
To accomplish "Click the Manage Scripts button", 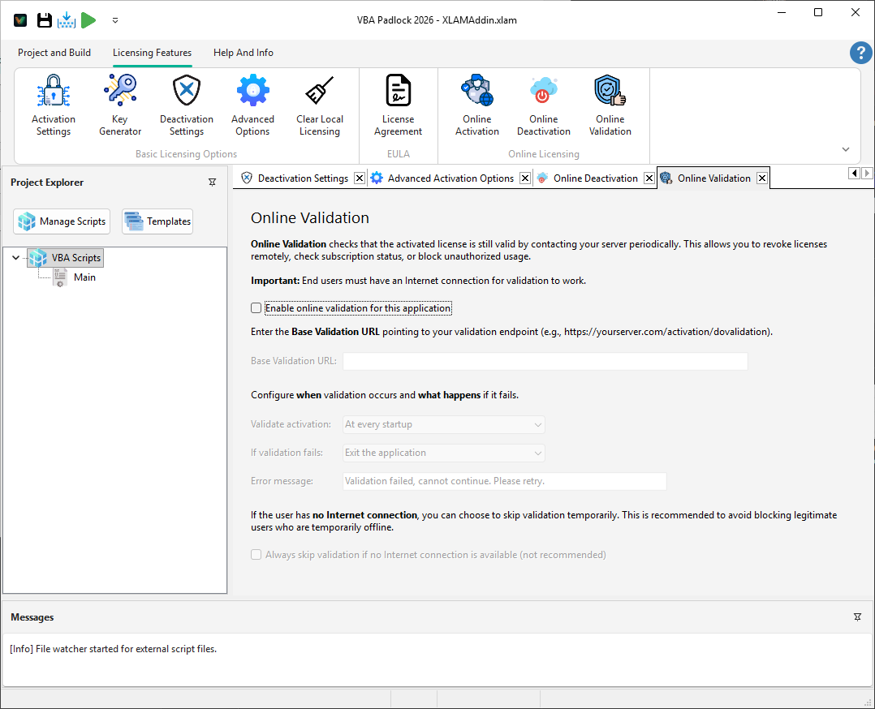I will point(61,221).
